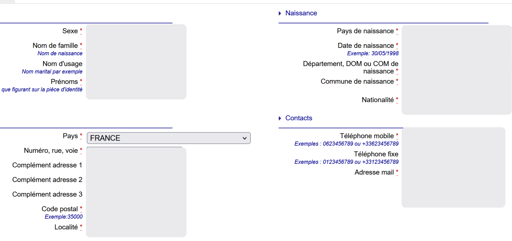Click the Nom d'usage label
The width and height of the screenshot is (512, 241).
coord(62,64)
